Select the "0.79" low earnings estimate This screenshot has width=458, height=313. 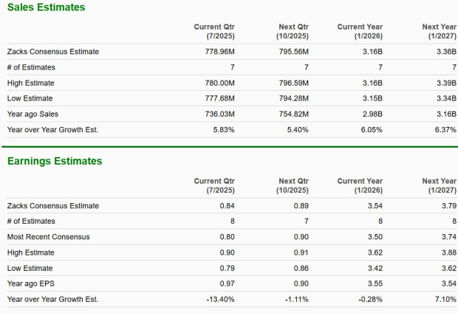(x=228, y=268)
